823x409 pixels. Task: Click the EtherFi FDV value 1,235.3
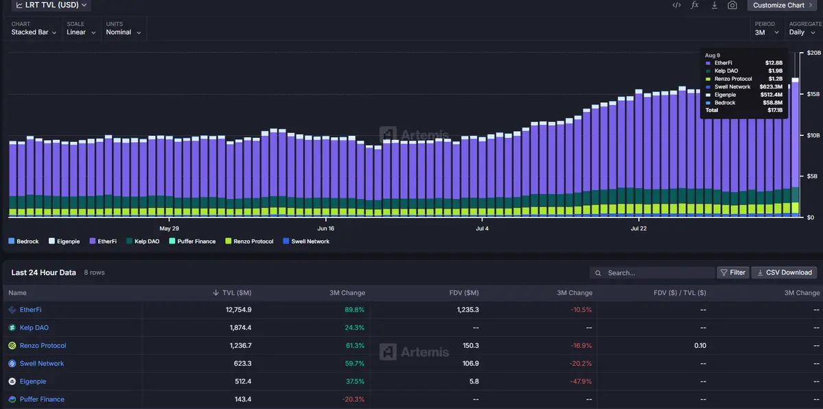click(x=467, y=309)
